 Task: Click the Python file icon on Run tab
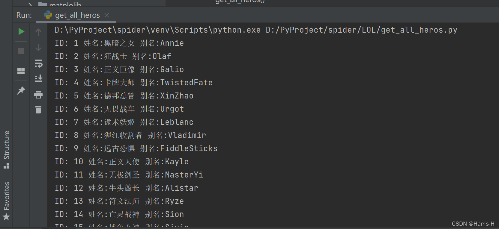click(x=47, y=15)
